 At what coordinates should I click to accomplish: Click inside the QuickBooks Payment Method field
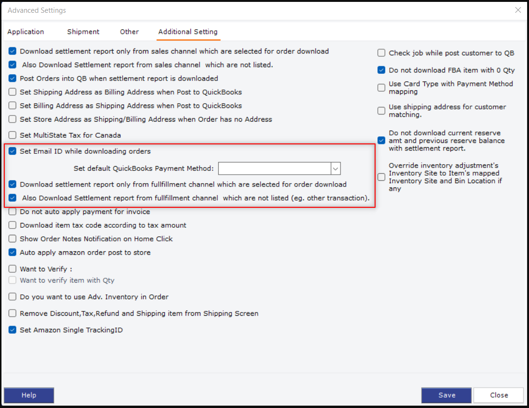tap(274, 169)
